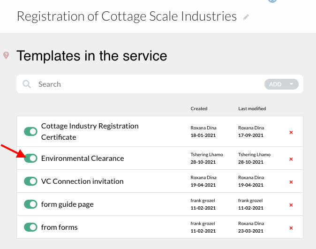Viewport: 316px width, 249px height.
Task: Click the last modified date 17-09-2021
Action: point(251,136)
